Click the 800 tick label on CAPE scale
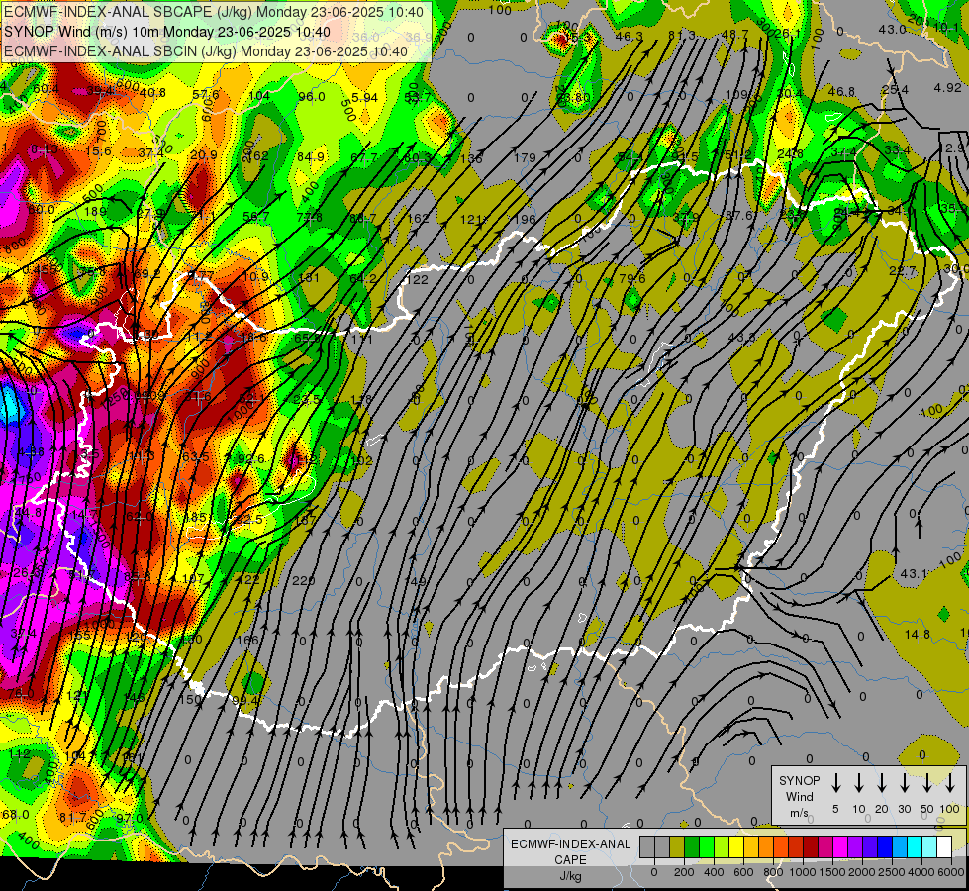The image size is (969, 891). tap(773, 872)
